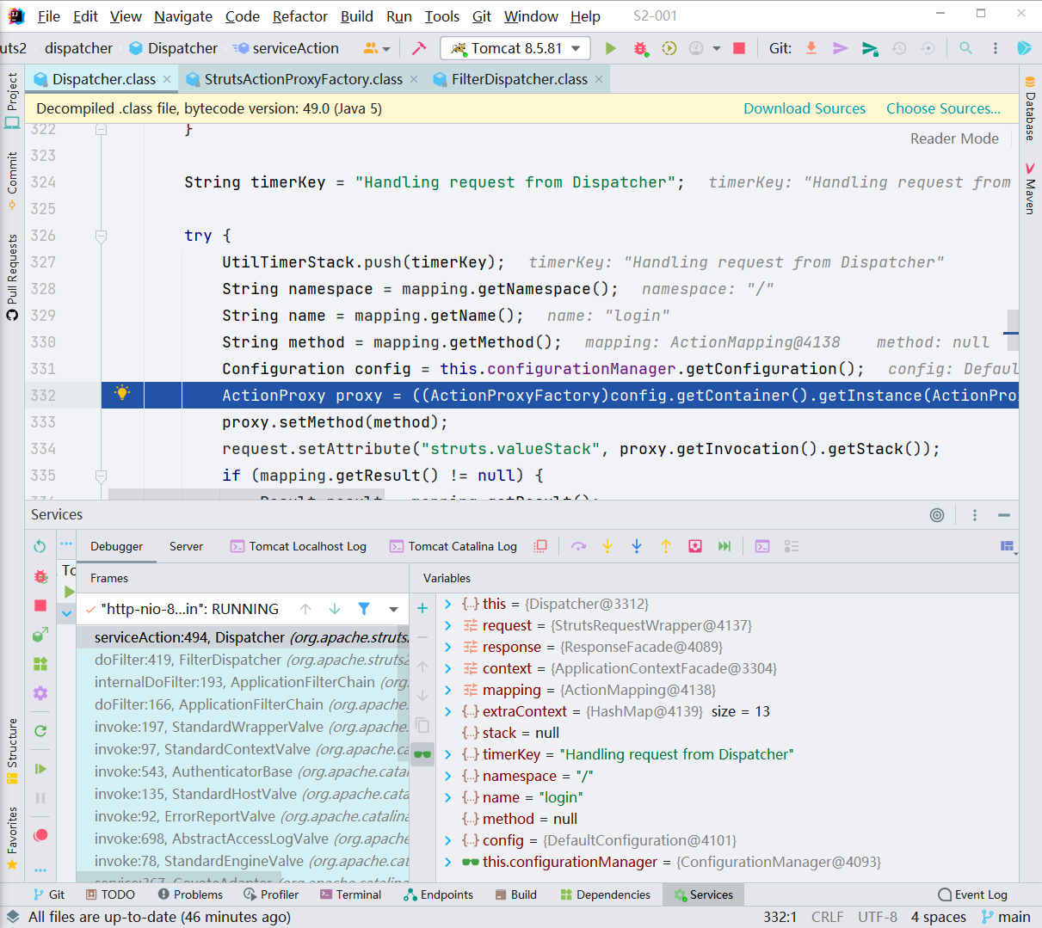Run to Cursor in the debugger toolbar
The image size is (1042, 928).
(724, 546)
